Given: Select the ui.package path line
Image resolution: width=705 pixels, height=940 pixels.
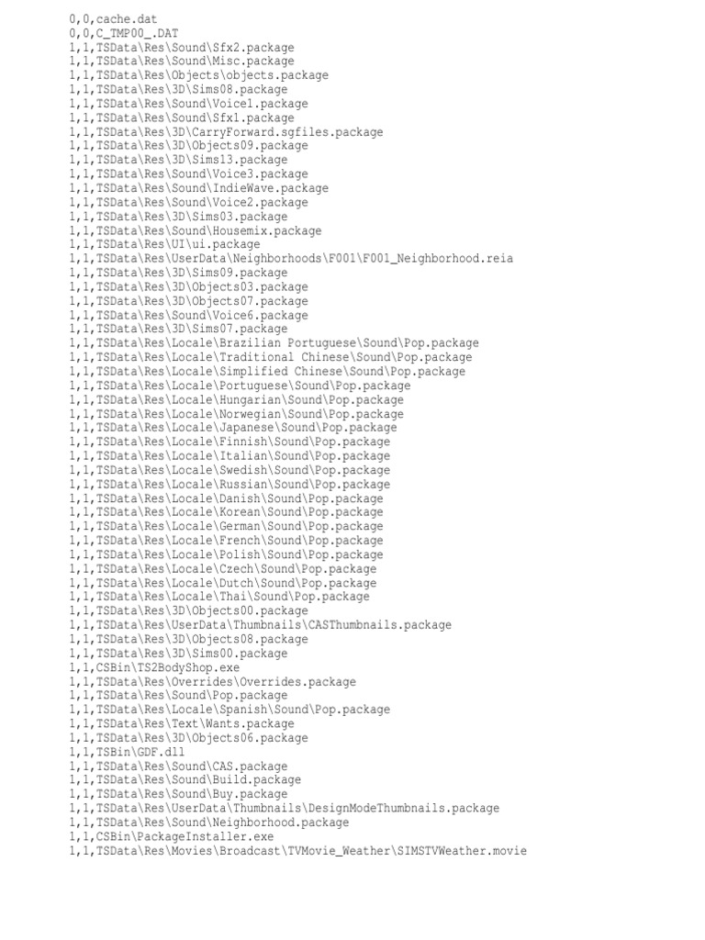Looking at the screenshot, I should tap(165, 244).
